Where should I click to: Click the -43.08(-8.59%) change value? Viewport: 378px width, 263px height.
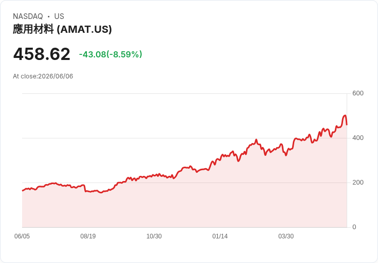(110, 54)
